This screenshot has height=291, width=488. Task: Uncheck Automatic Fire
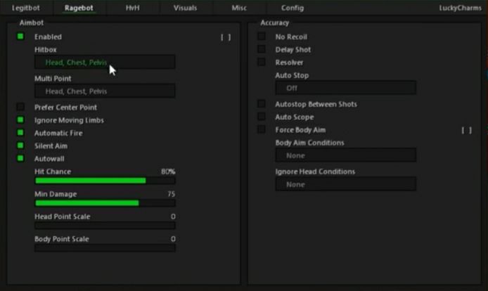(20, 133)
